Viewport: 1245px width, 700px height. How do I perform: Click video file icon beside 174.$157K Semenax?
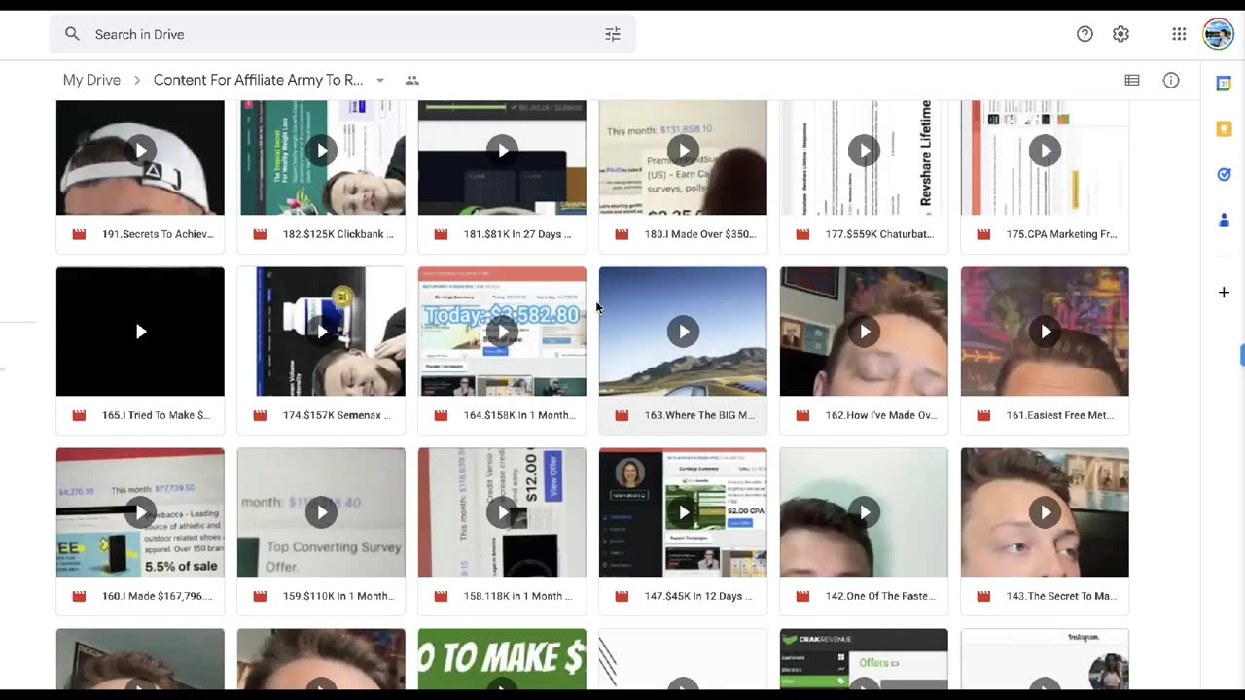(x=261, y=415)
